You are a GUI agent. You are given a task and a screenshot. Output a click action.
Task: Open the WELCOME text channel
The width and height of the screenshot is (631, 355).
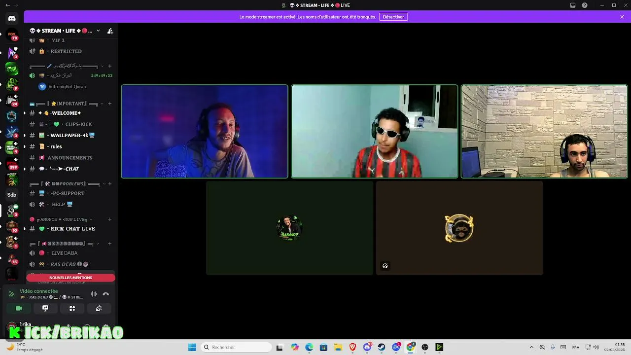point(70,113)
